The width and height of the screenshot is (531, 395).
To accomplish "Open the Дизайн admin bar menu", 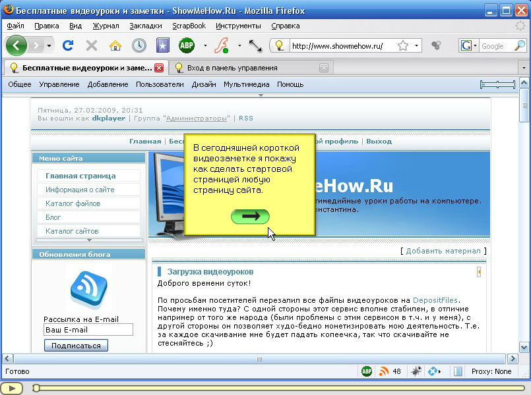I will tap(204, 84).
